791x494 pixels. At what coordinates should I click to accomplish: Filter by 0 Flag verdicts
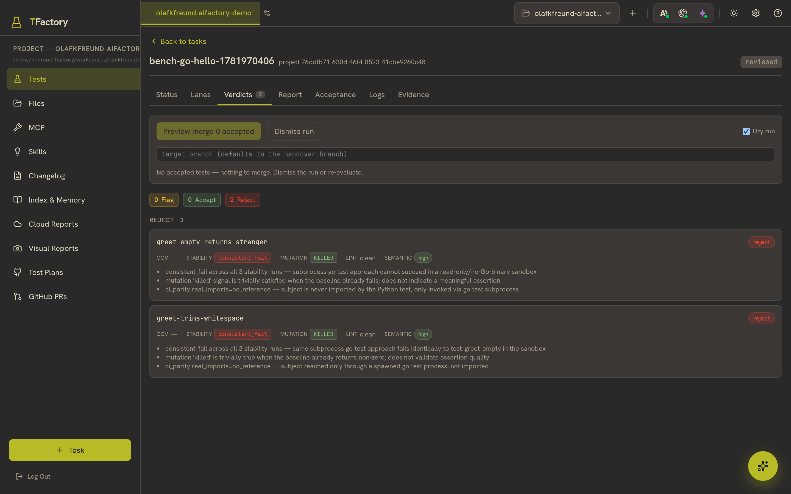164,200
